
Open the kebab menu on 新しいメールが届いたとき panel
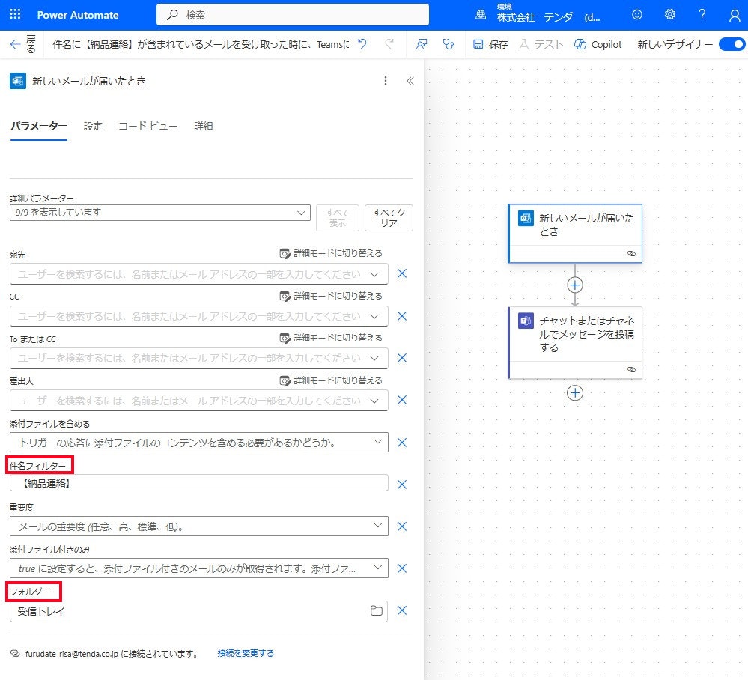click(x=386, y=81)
